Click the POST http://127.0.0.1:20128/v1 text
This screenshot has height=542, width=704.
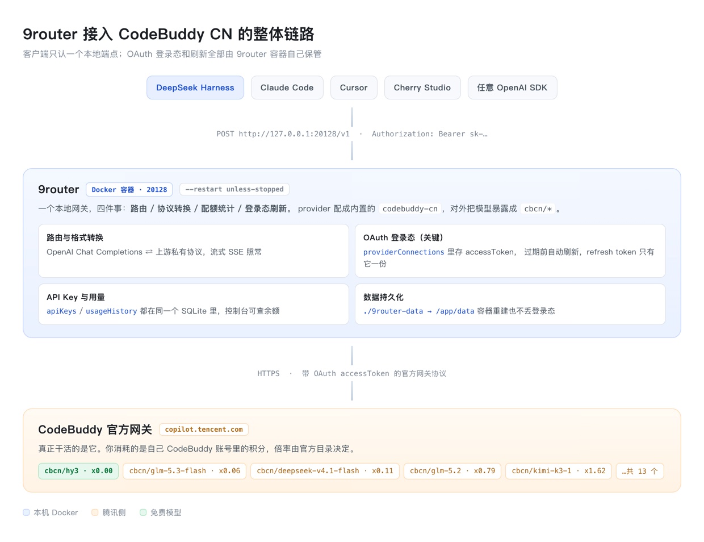pyautogui.click(x=283, y=134)
